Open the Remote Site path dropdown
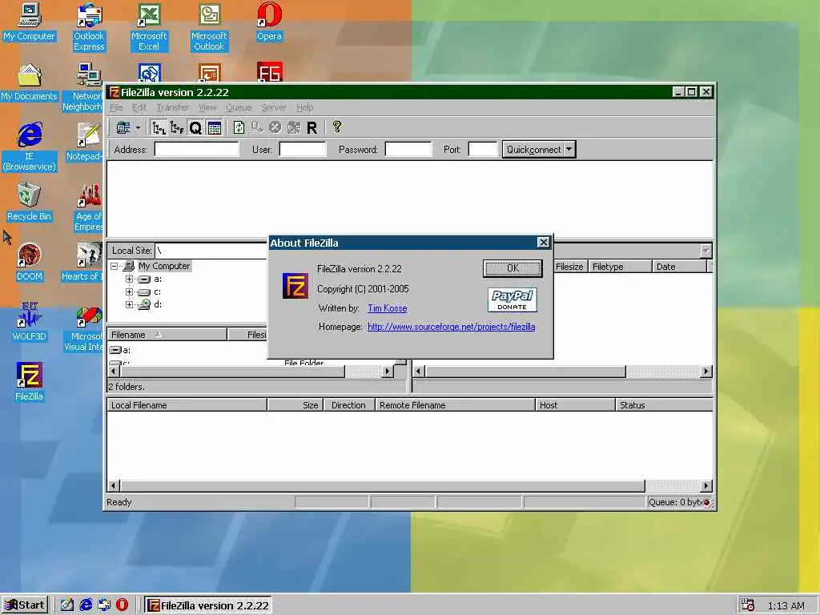The width and height of the screenshot is (820, 615). coord(706,251)
